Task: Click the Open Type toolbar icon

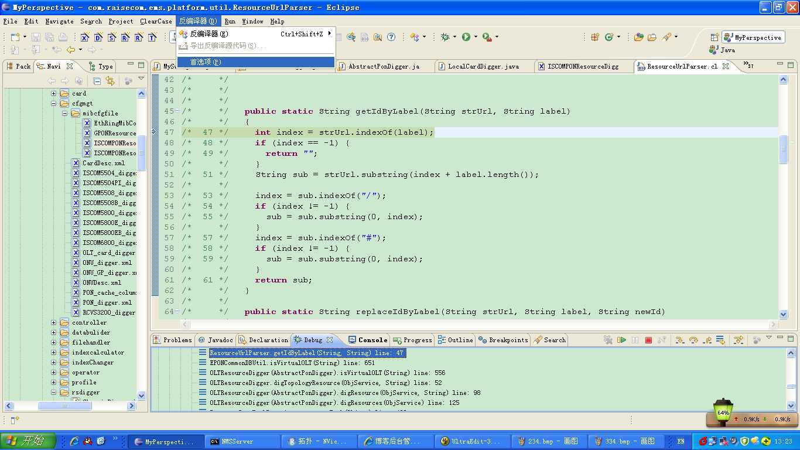Action: [638, 37]
